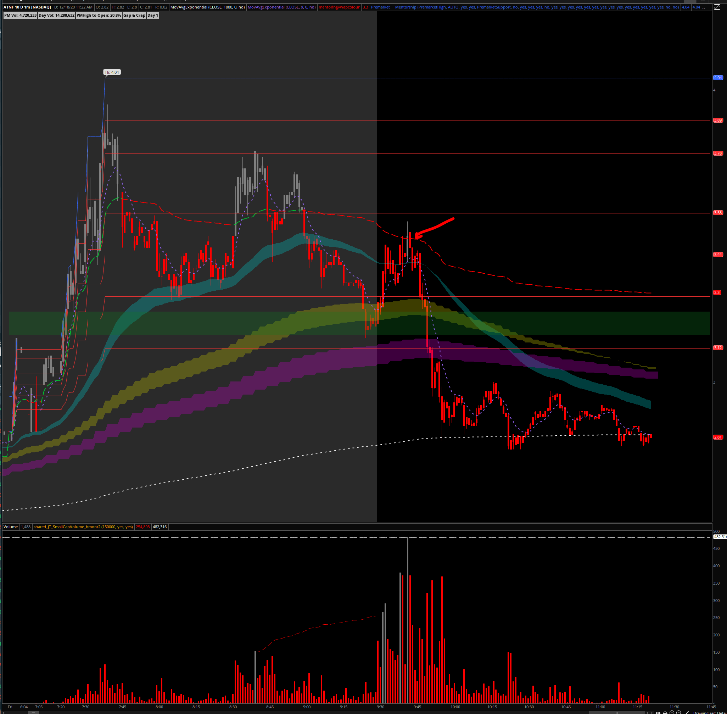727x714 pixels.
Task: Click the Volume study label
Action: tap(11, 527)
